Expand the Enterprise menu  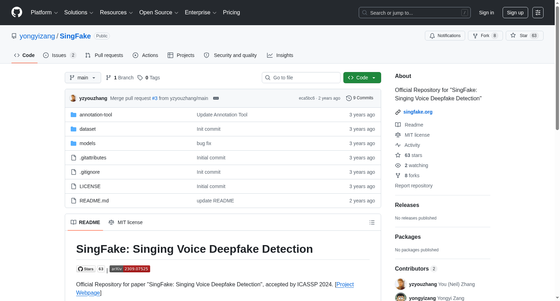click(x=201, y=13)
